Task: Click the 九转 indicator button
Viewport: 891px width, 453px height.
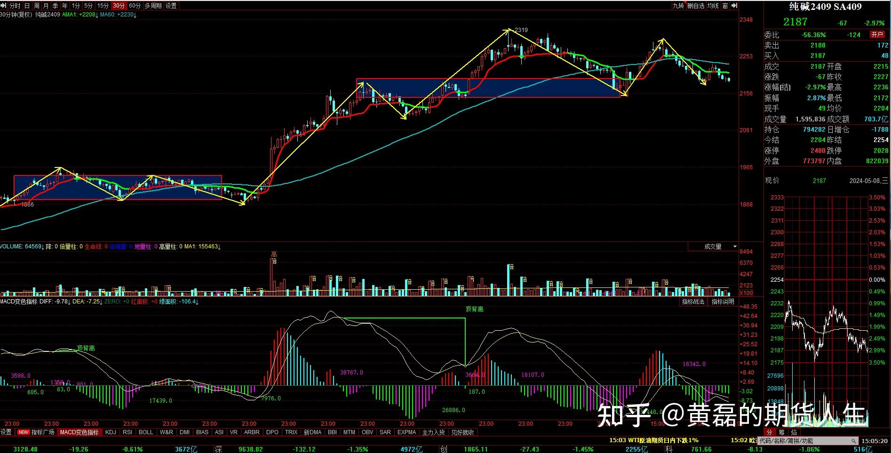Action: (x=678, y=6)
